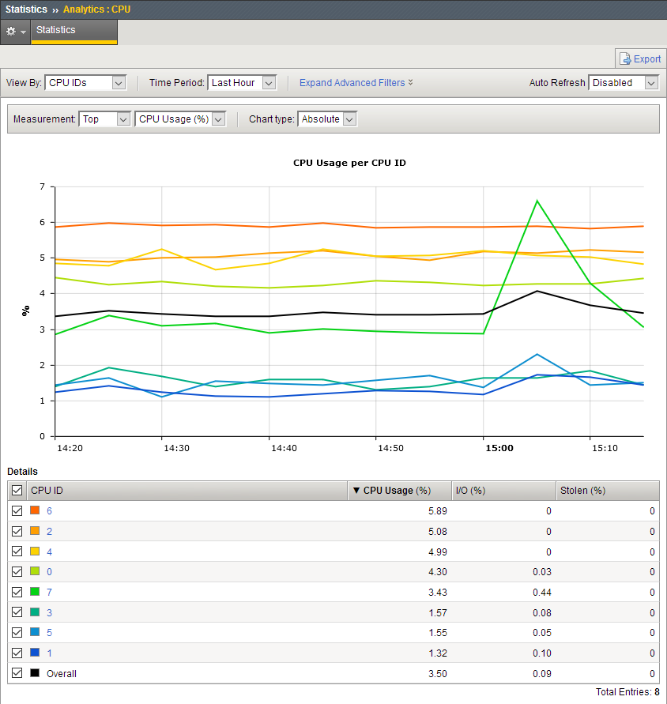
Task: Click the Export document icon
Action: point(626,58)
